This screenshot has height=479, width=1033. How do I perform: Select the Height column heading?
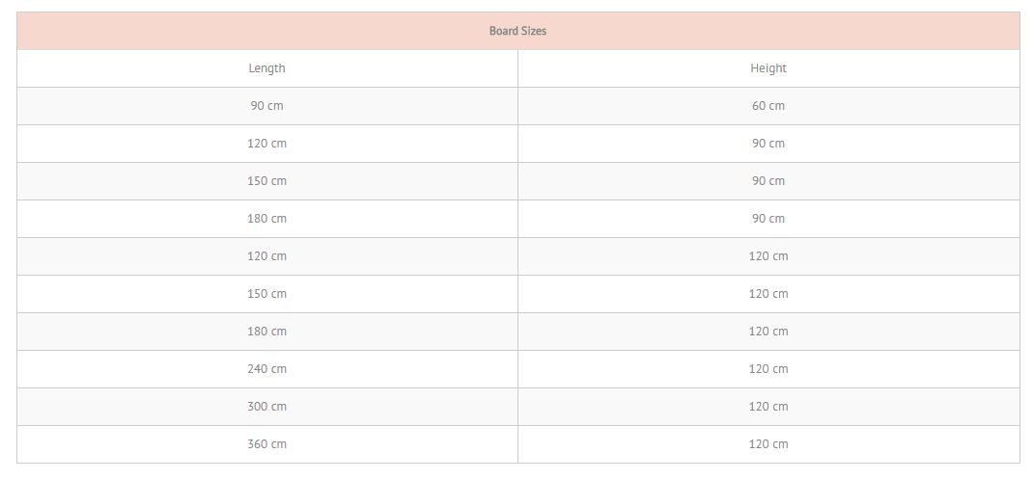click(768, 68)
